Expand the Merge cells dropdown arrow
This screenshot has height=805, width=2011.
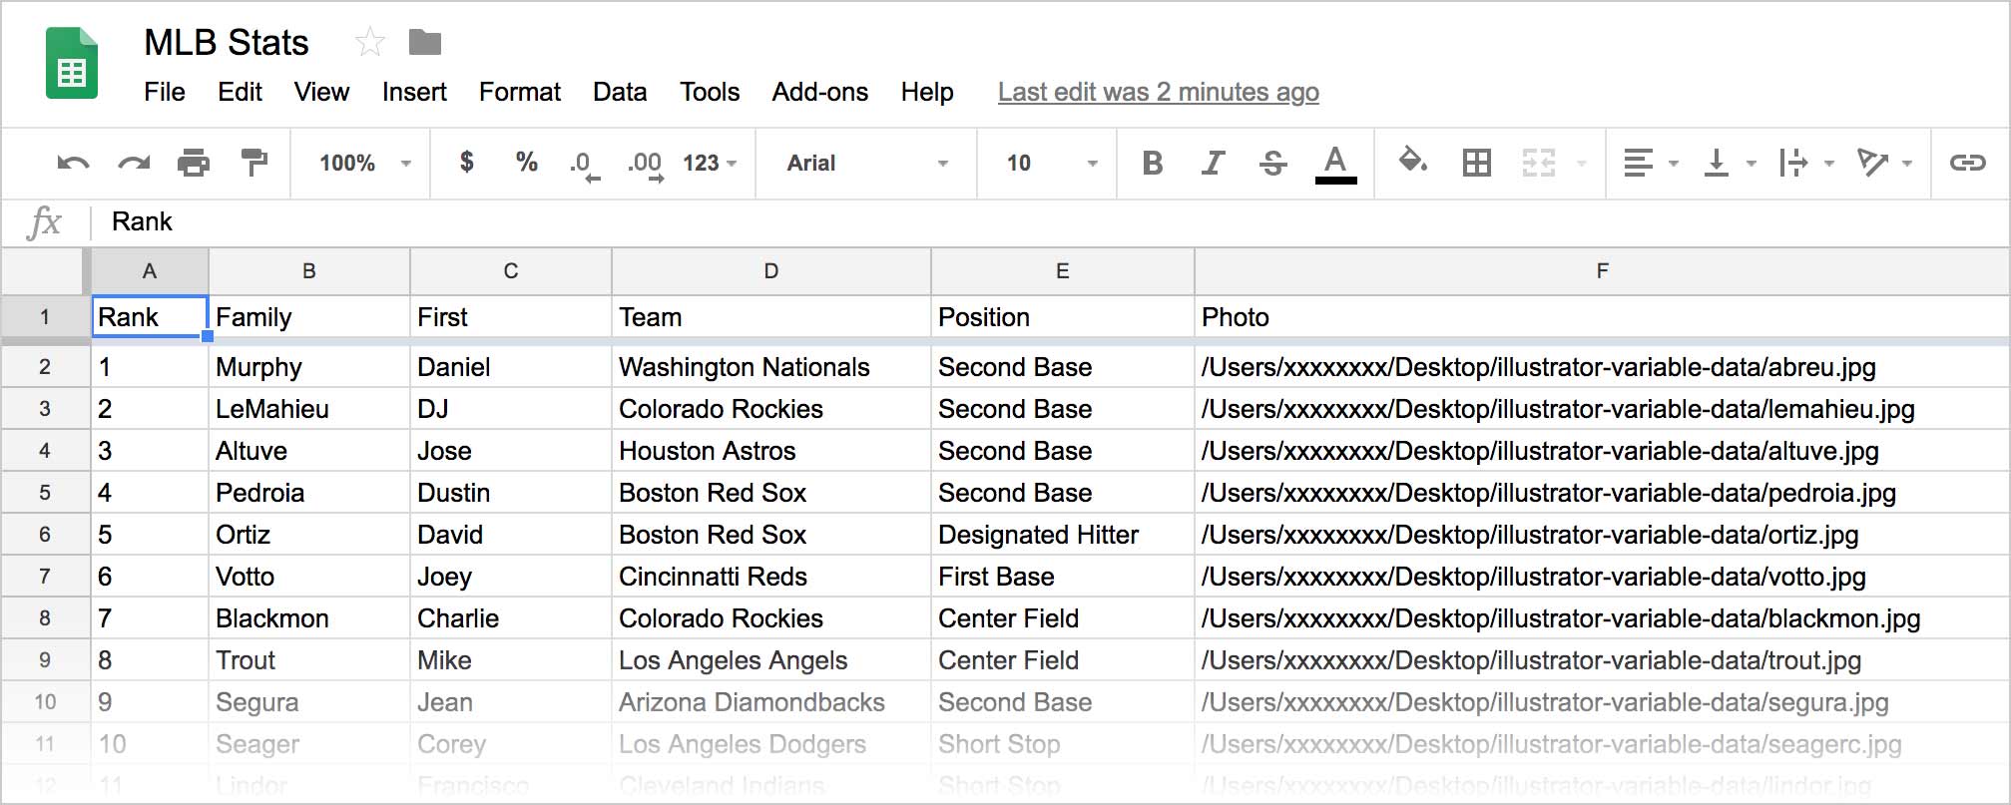click(1582, 164)
